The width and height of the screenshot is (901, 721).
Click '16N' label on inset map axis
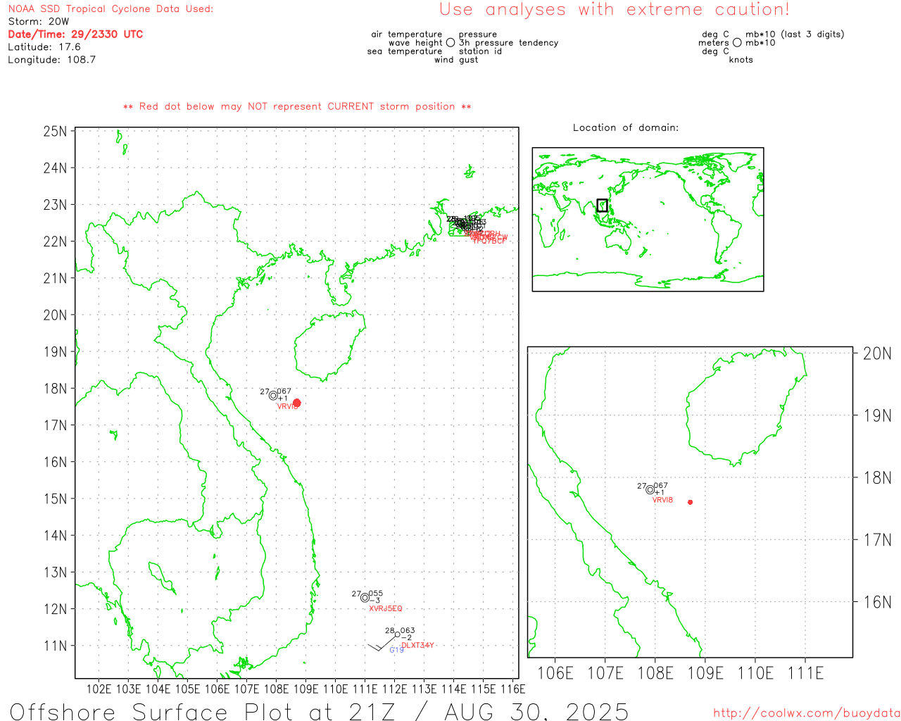877,603
